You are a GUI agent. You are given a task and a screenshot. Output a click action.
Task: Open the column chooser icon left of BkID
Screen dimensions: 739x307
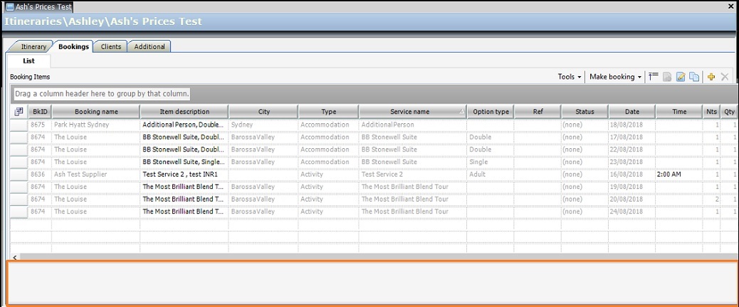[x=19, y=112]
